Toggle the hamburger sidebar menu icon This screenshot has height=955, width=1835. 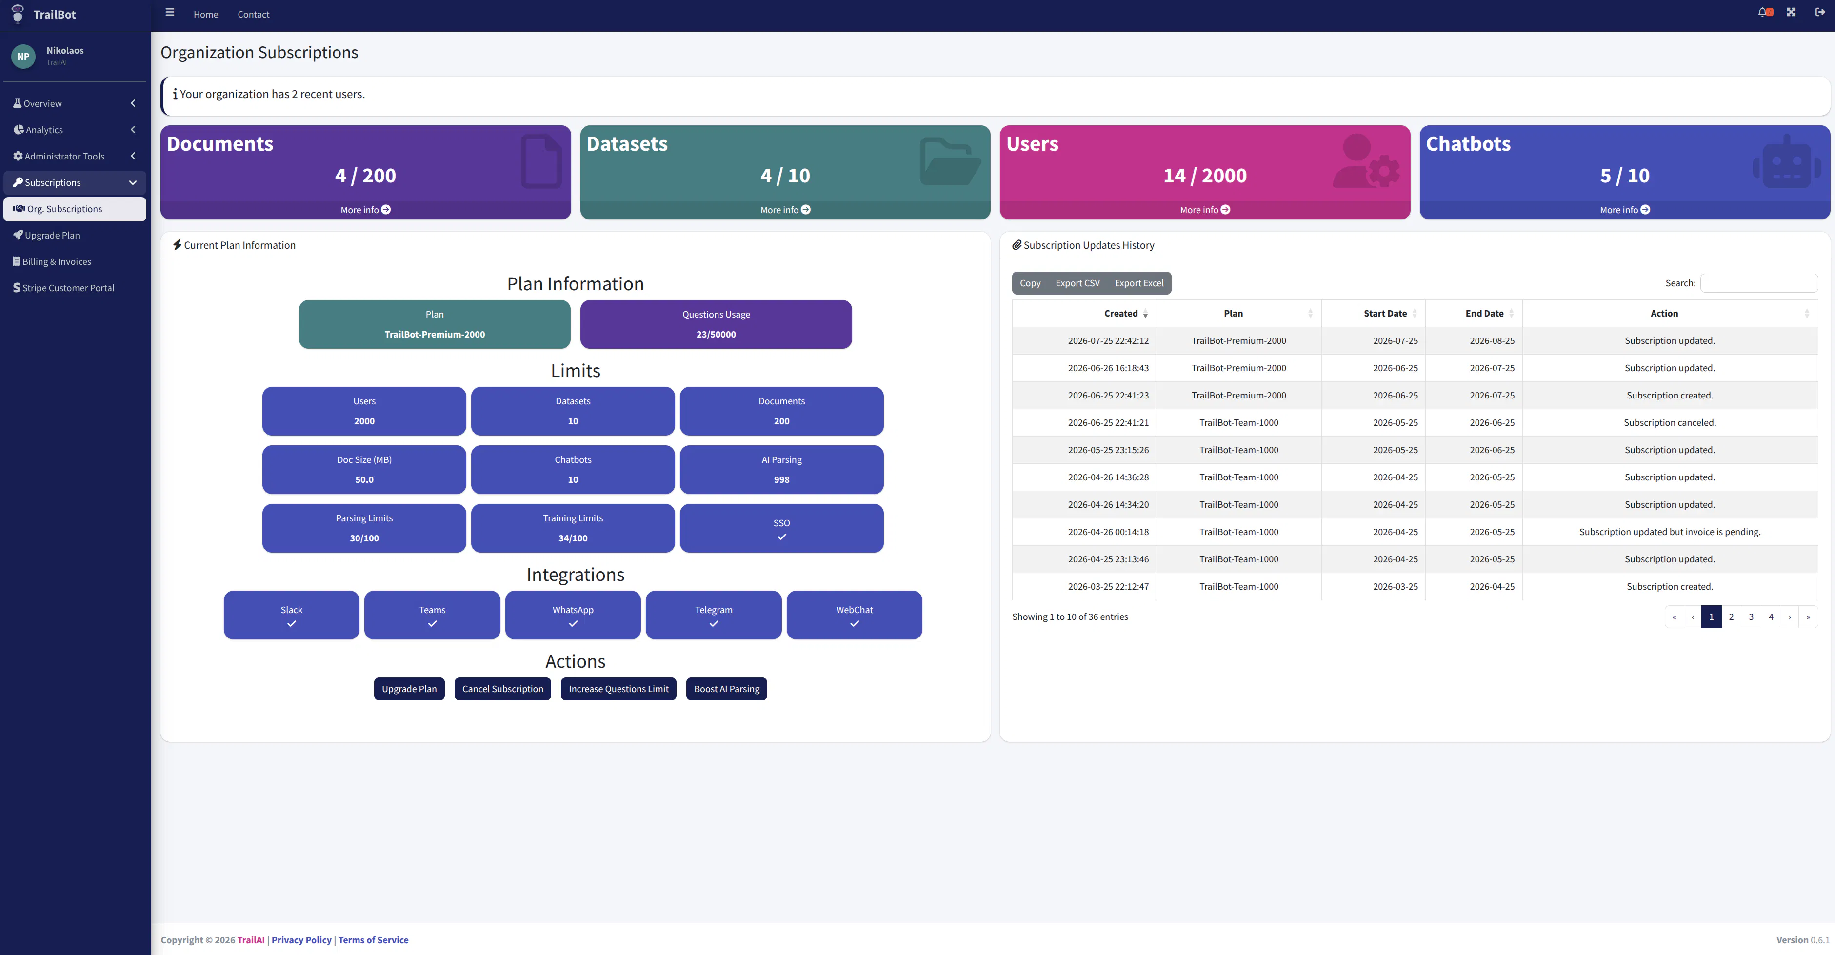[x=170, y=12]
